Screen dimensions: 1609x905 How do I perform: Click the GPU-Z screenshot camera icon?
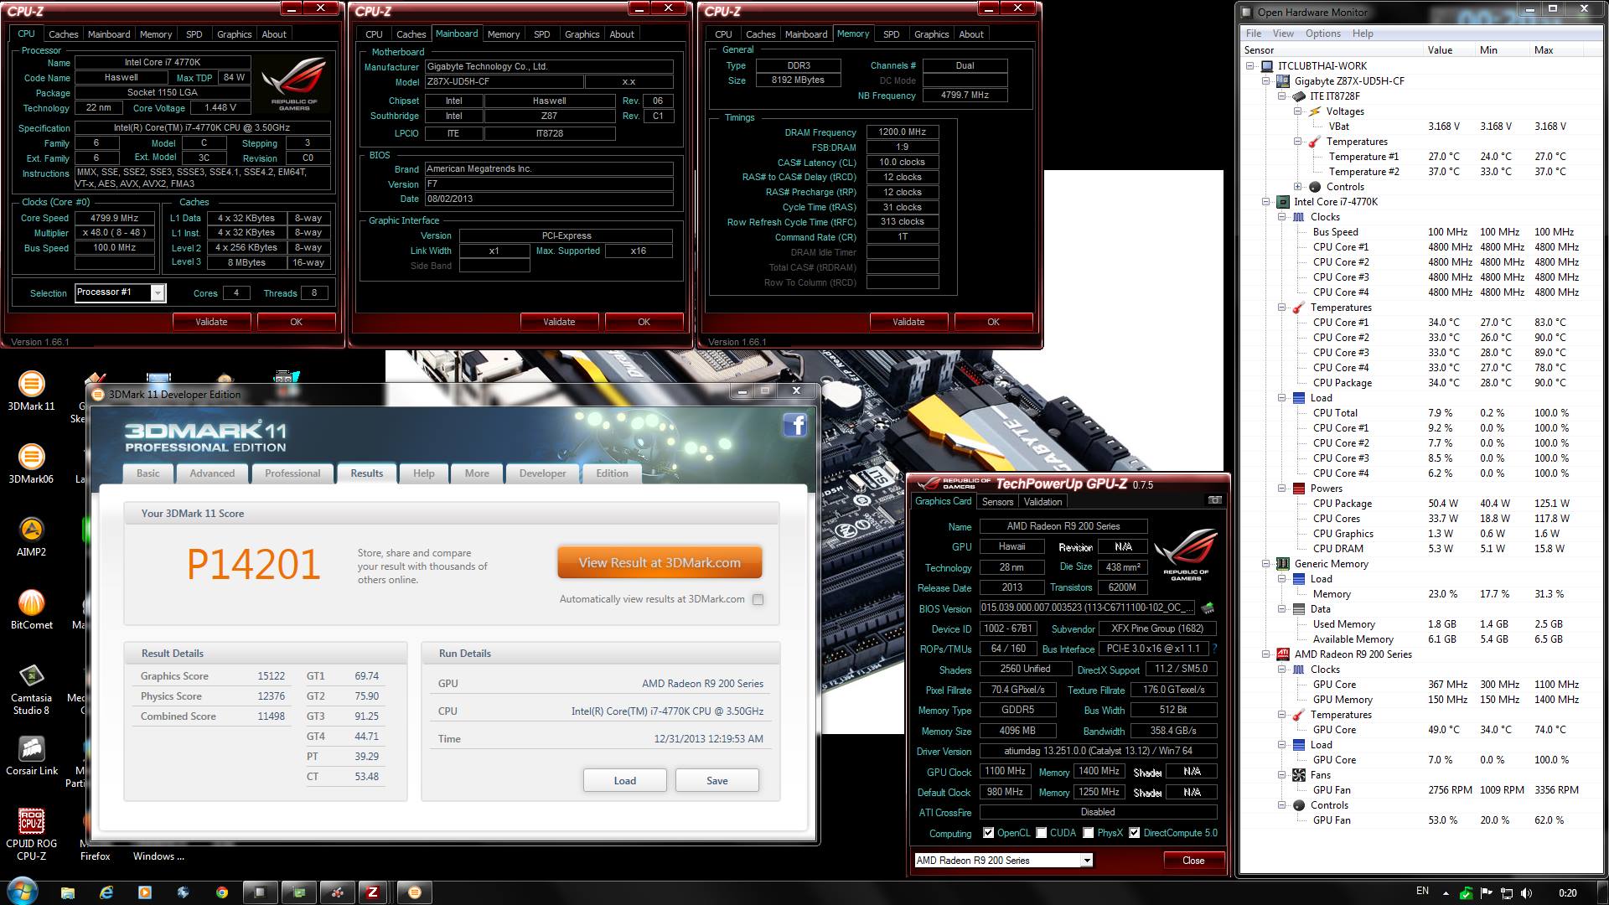point(1214,500)
